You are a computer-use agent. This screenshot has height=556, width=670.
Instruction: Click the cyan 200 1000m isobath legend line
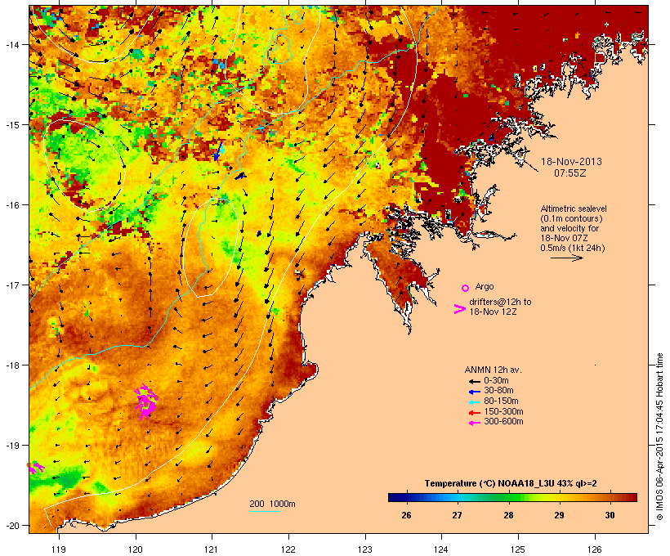coord(266,511)
